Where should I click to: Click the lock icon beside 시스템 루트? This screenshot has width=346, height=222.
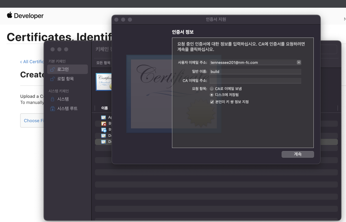[x=53, y=108]
